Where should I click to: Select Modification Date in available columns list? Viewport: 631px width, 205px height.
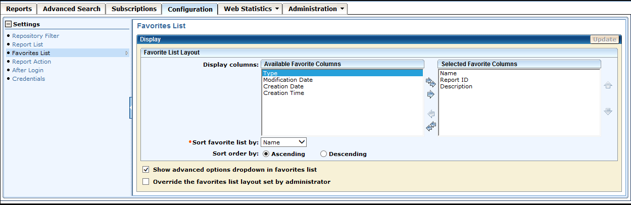[x=288, y=80]
